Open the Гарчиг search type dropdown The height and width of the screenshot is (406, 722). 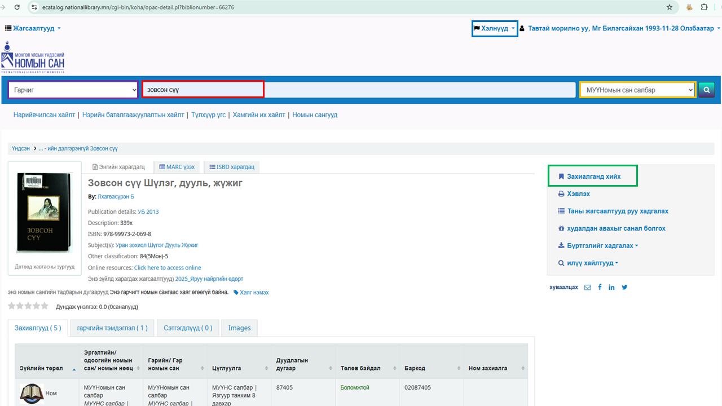point(73,90)
